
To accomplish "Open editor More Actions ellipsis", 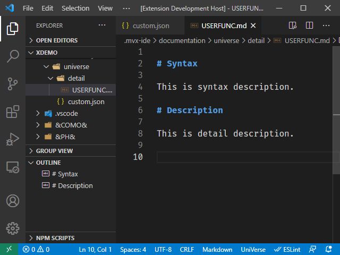I will point(326,25).
